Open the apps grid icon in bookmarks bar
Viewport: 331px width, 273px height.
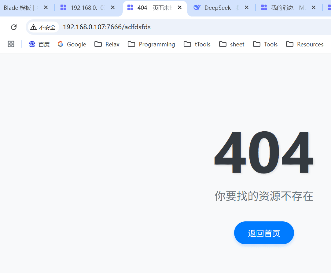[11, 44]
